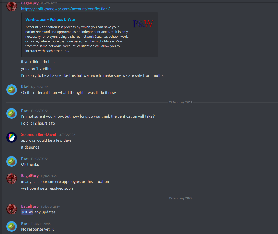Screen dimensions: 278x234
Task: Open the Verification - Politics & War embed title
Action: [50, 20]
